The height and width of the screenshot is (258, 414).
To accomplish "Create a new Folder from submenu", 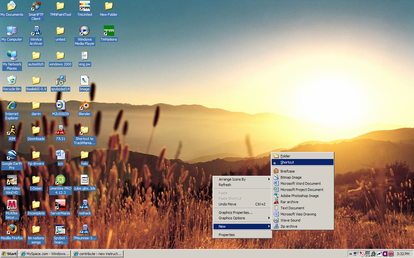I will click(302, 156).
